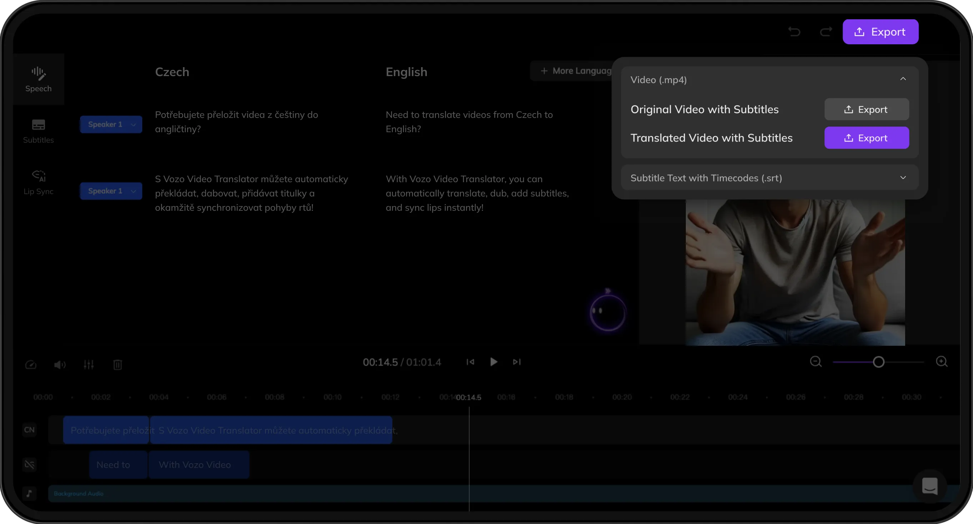Delete selected clip with trash icon
Image resolution: width=973 pixels, height=524 pixels.
(x=118, y=365)
